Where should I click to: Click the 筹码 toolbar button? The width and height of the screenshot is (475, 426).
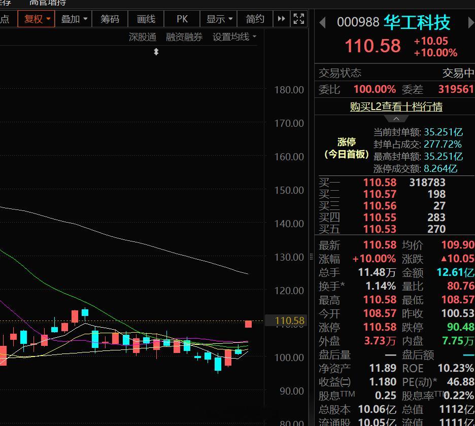tap(110, 19)
